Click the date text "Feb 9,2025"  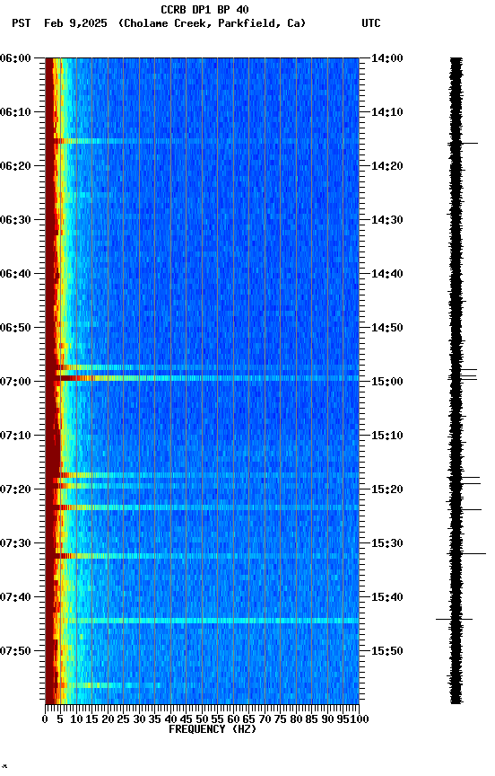click(75, 23)
